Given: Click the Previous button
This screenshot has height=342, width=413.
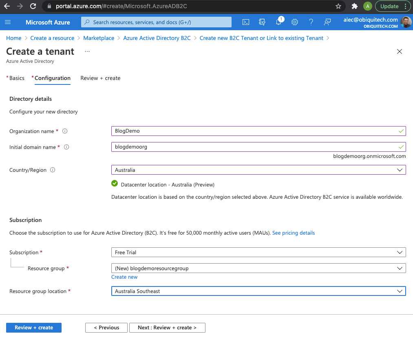Looking at the screenshot, I should pos(106,327).
